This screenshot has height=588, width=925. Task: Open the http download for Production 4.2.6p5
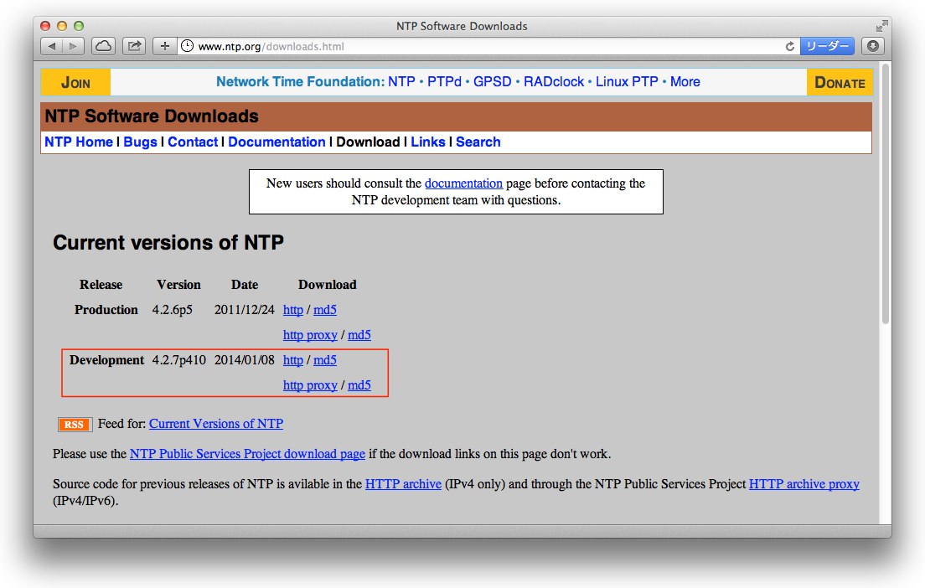coord(293,309)
